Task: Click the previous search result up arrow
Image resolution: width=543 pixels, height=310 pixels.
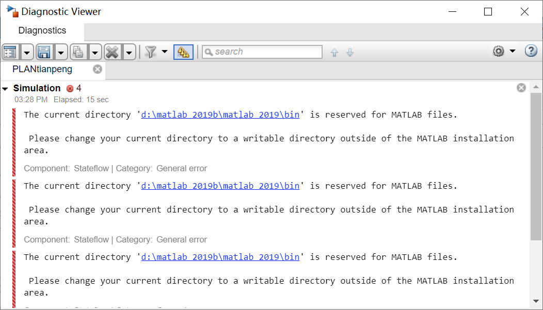Action: click(334, 52)
